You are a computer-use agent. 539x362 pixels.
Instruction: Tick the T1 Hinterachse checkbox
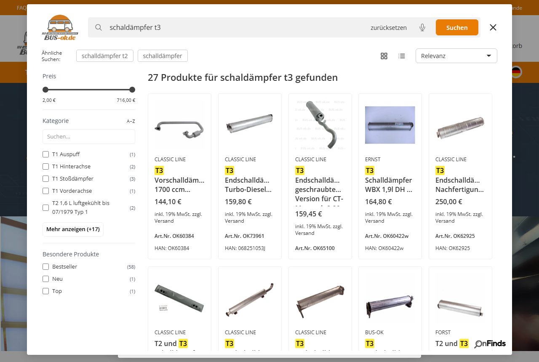click(46, 166)
